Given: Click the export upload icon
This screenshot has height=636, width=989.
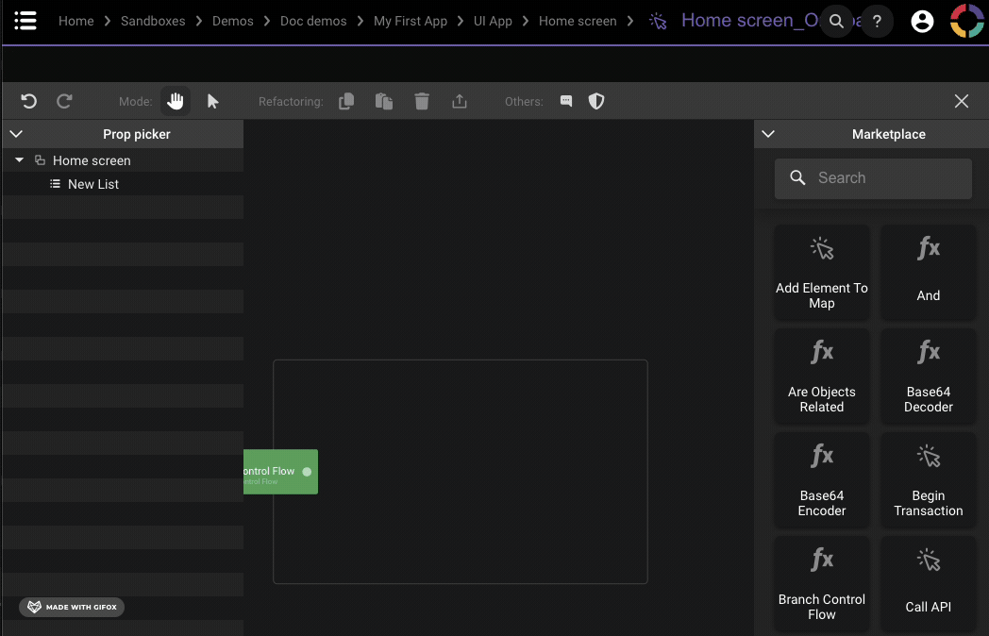Looking at the screenshot, I should point(460,101).
